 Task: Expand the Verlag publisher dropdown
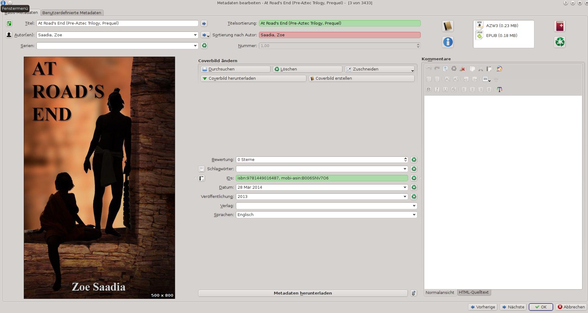pyautogui.click(x=414, y=206)
